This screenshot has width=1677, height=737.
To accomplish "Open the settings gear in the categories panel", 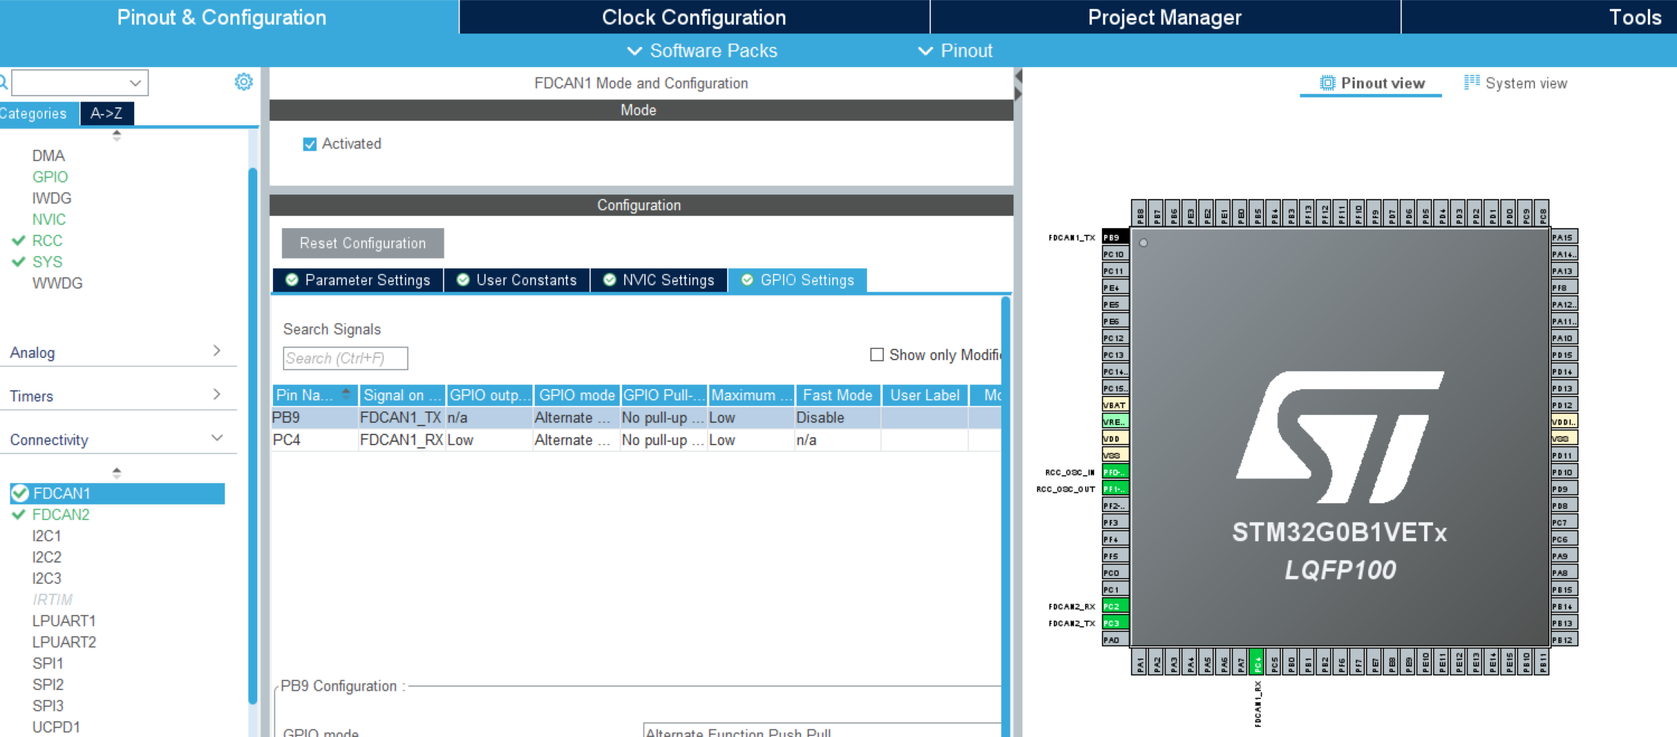I will click(243, 82).
